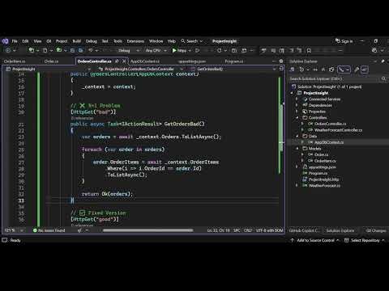Switch to the Program.cs tab
The height and width of the screenshot is (291, 389).
234,61
